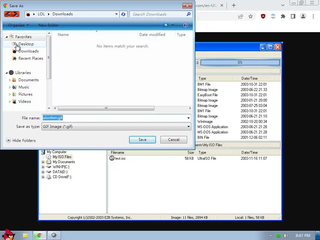The width and height of the screenshot is (320, 240).
Task: Click the Search Downloads field
Action: [x=158, y=14]
